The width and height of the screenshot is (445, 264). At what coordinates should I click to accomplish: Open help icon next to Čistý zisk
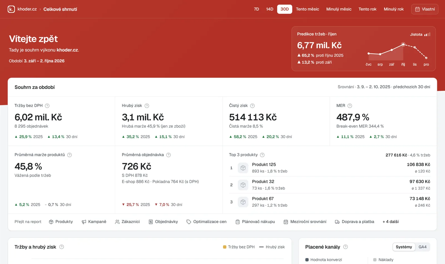(252, 106)
